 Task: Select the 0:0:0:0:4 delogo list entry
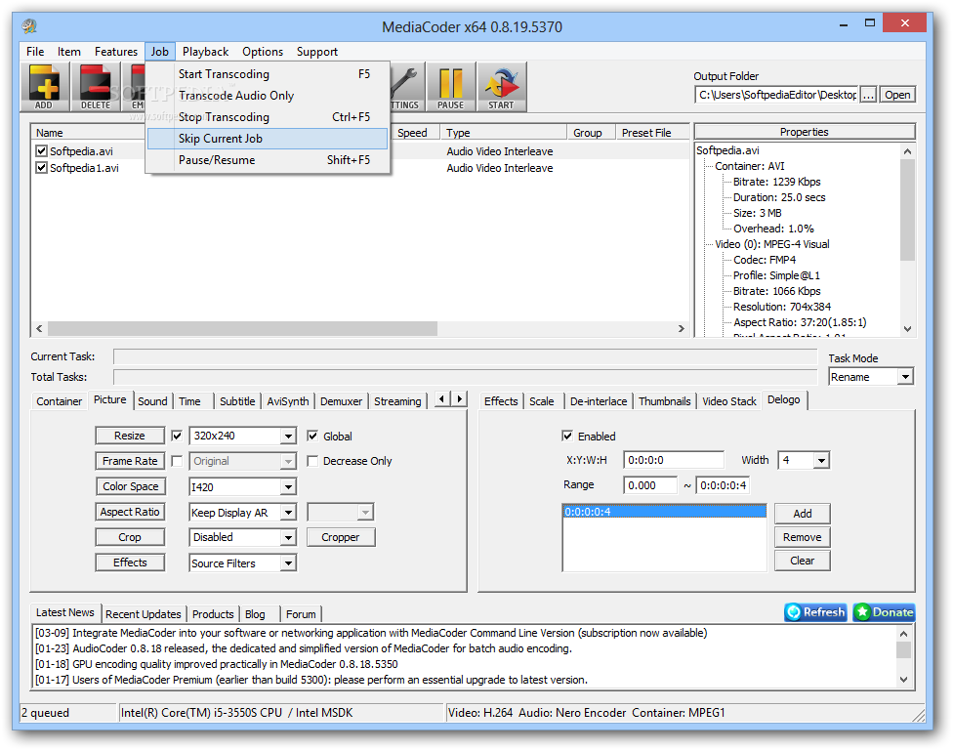pos(664,512)
